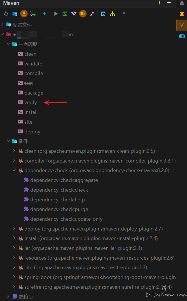
Task: Click the 生命周期 folder icon
Action: (15, 44)
